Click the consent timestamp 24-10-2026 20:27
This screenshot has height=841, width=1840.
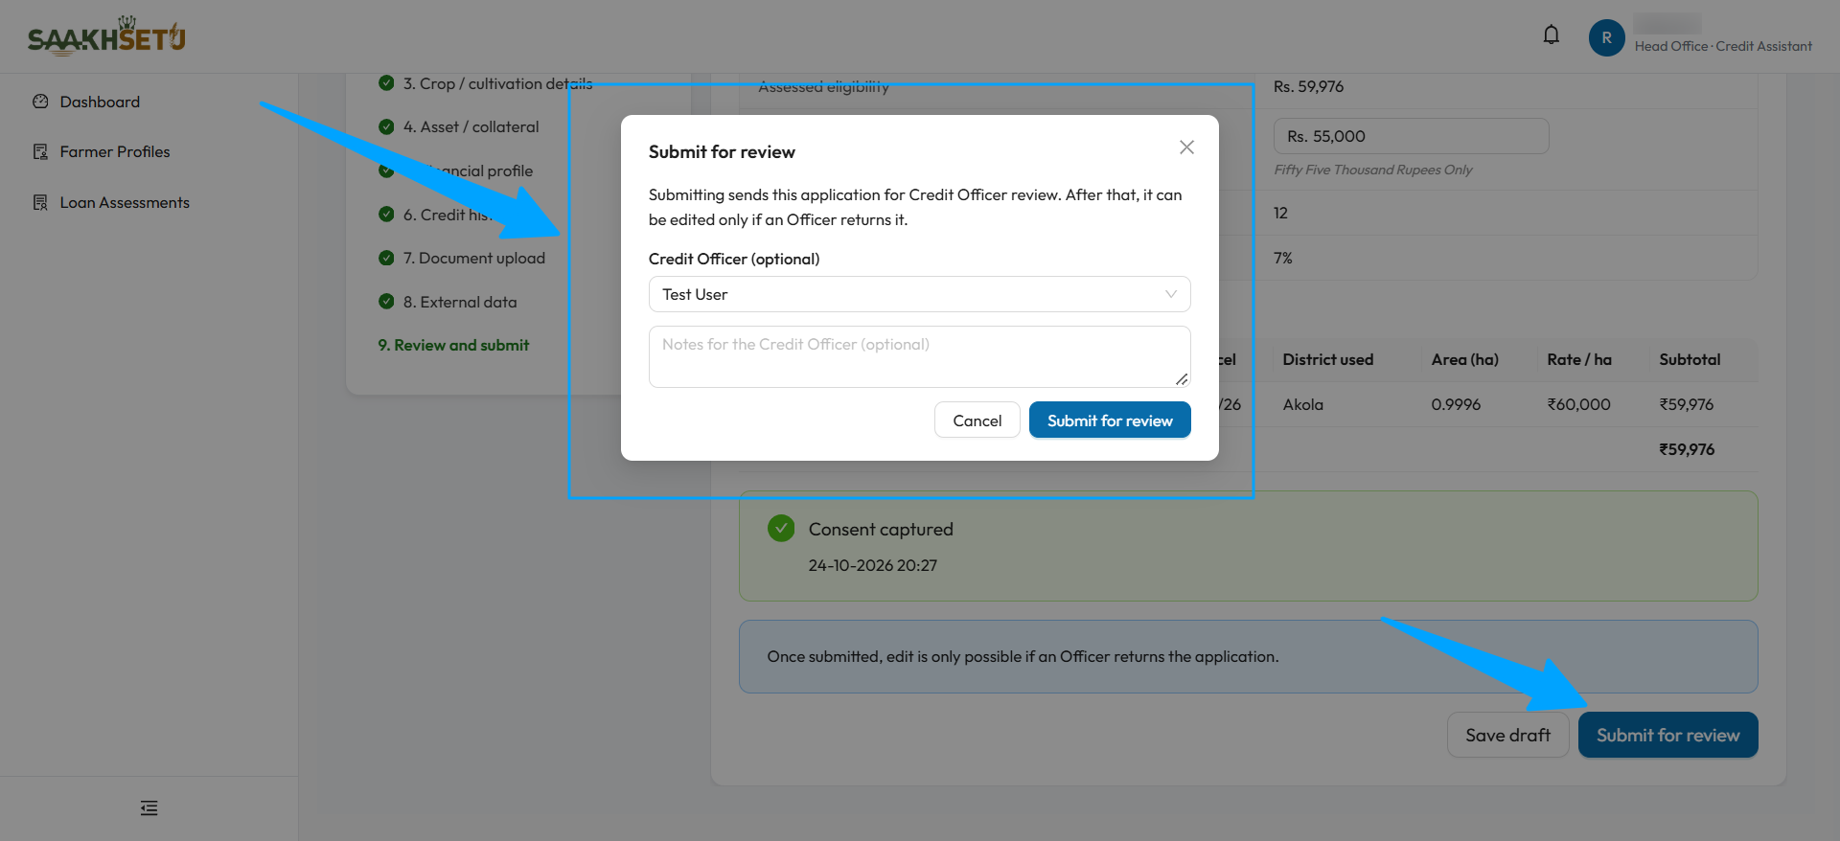(872, 565)
